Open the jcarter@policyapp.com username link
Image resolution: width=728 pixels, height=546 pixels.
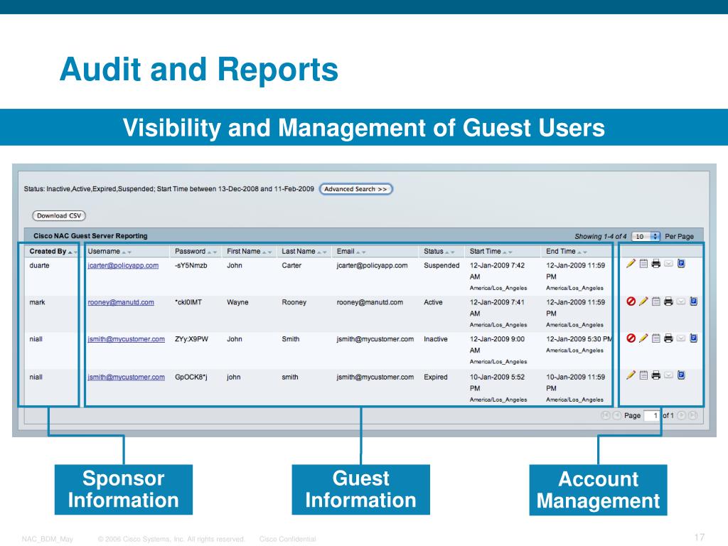pos(123,266)
